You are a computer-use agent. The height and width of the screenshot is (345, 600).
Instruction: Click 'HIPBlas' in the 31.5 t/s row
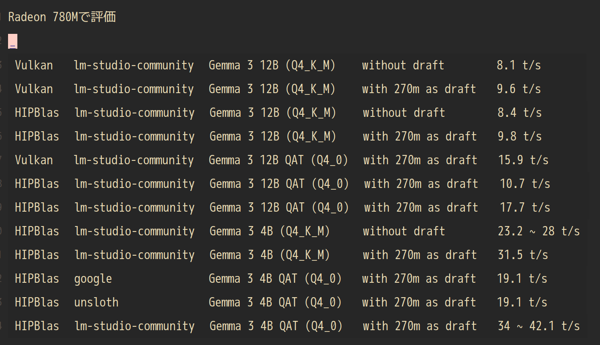tap(37, 255)
